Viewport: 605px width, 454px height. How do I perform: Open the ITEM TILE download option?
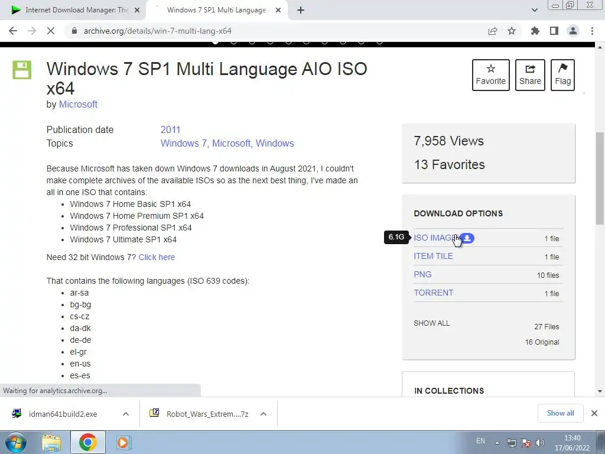(x=433, y=256)
